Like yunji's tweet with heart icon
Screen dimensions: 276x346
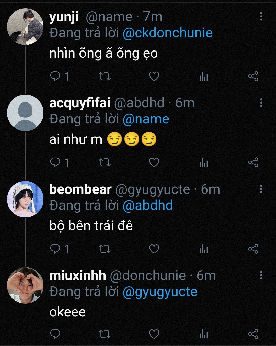click(154, 76)
